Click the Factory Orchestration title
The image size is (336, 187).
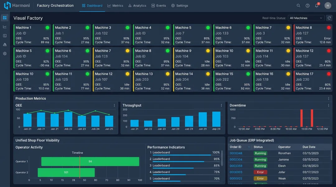point(55,6)
